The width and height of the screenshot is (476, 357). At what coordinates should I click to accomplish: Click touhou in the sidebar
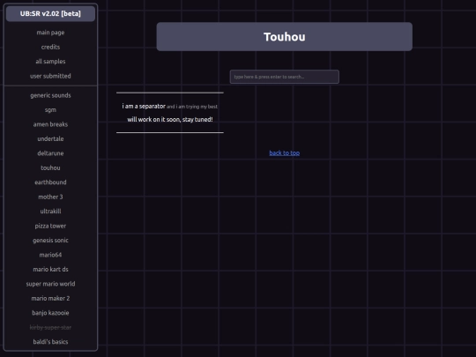pos(50,167)
